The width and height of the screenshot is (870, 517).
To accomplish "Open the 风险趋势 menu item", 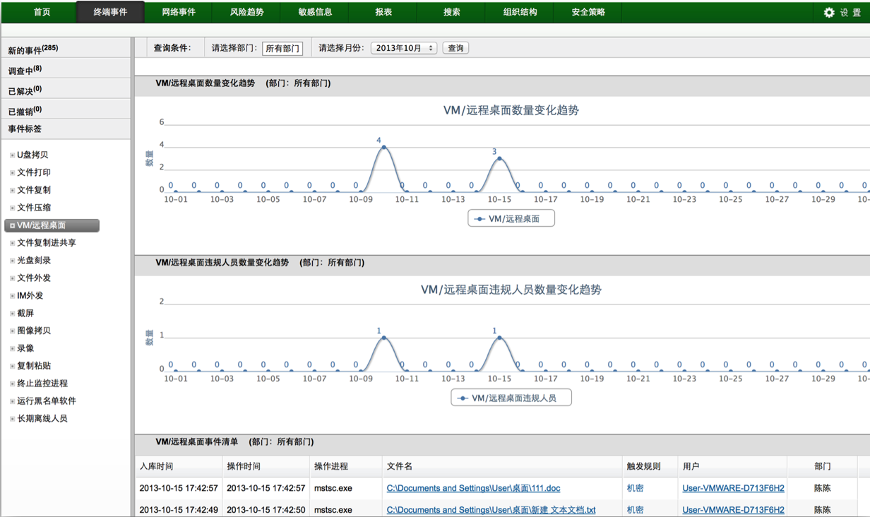I will pyautogui.click(x=245, y=11).
